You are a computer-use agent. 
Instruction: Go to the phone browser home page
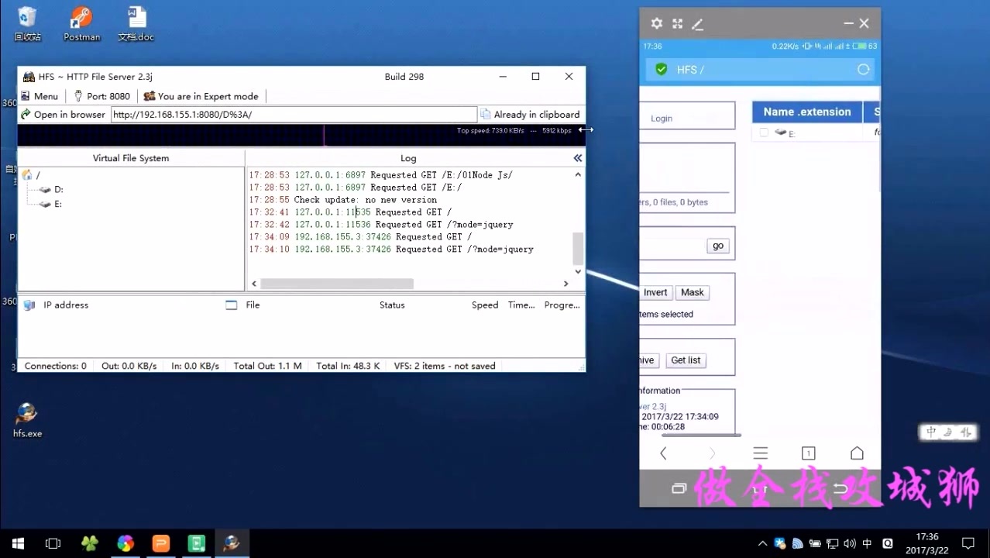(857, 453)
